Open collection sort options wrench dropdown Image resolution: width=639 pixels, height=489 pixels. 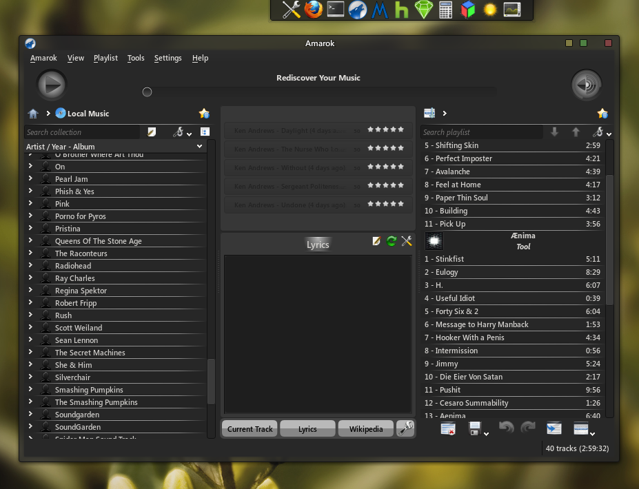click(182, 132)
